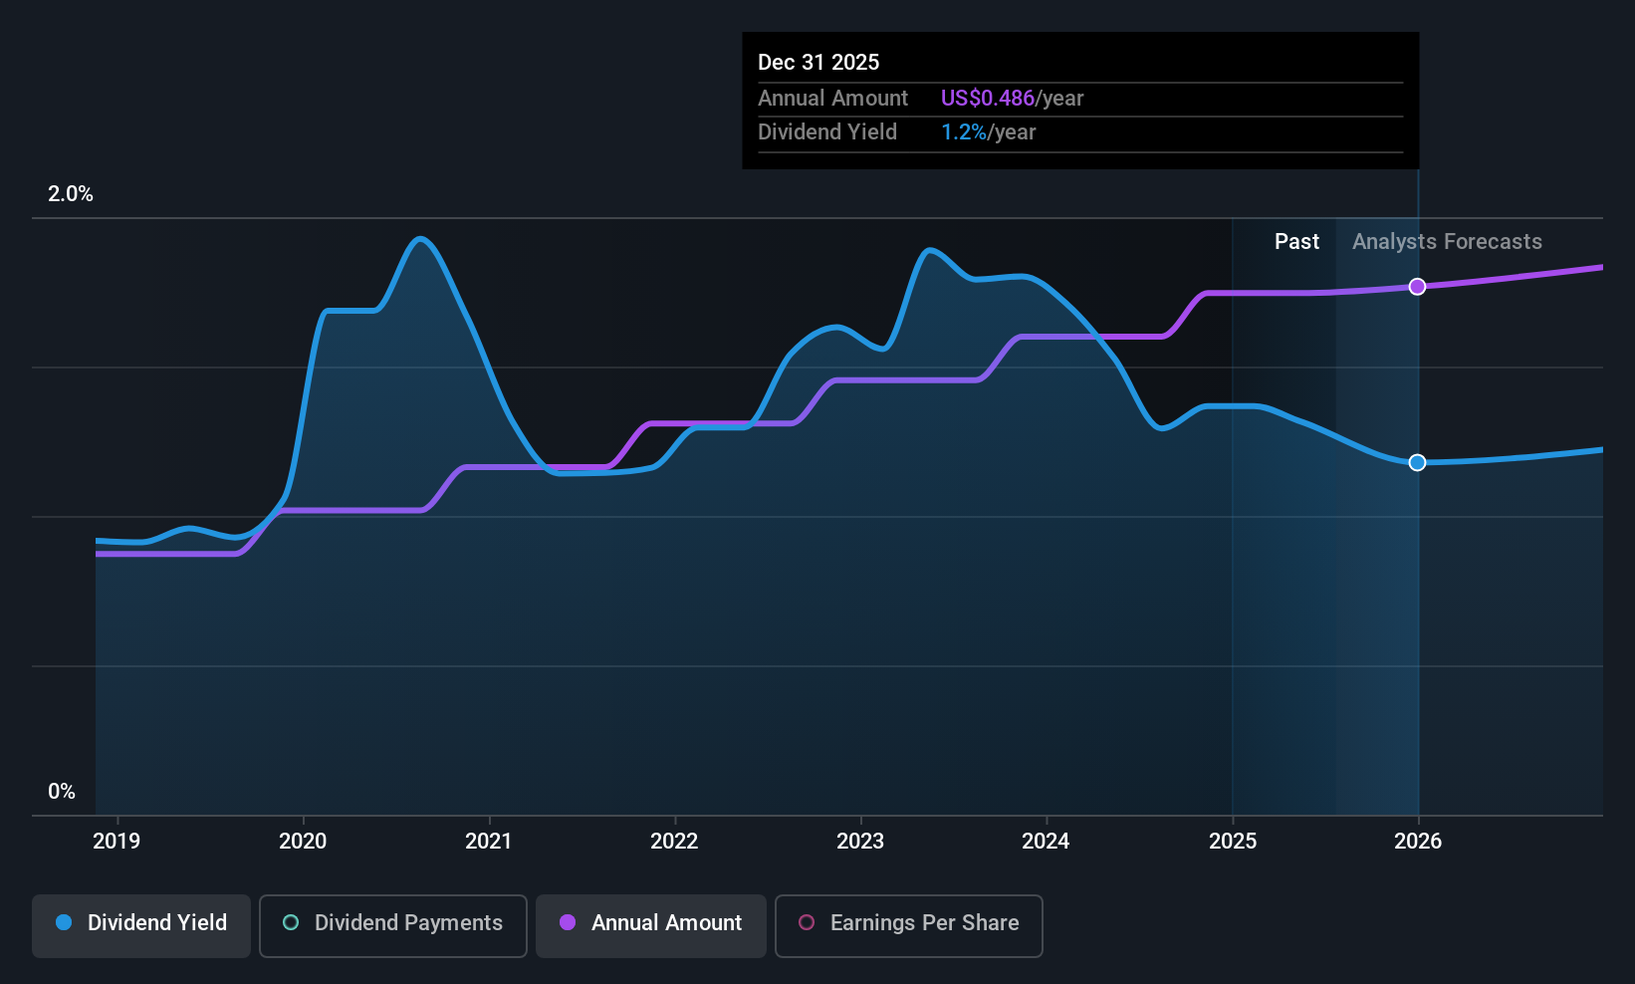Image resolution: width=1635 pixels, height=984 pixels.
Task: Click the blue dot icon in Dividend Yield legend
Action: [x=64, y=923]
